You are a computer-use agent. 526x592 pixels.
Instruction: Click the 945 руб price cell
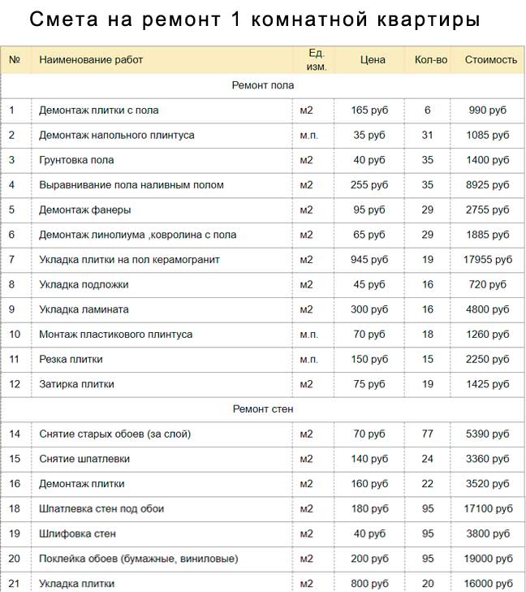[x=369, y=260]
